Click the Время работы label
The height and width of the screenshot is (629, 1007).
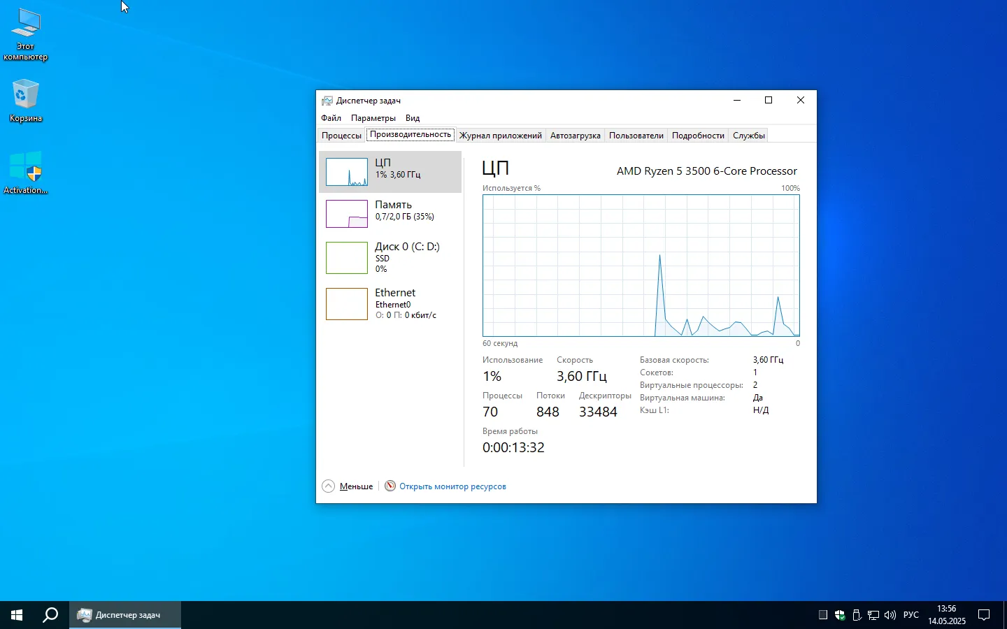coord(510,432)
